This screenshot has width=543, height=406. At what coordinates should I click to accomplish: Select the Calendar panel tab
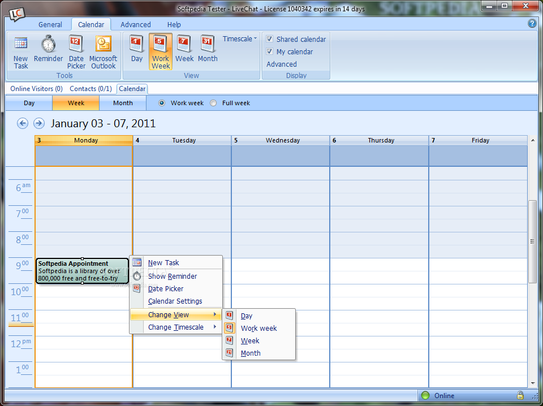132,89
